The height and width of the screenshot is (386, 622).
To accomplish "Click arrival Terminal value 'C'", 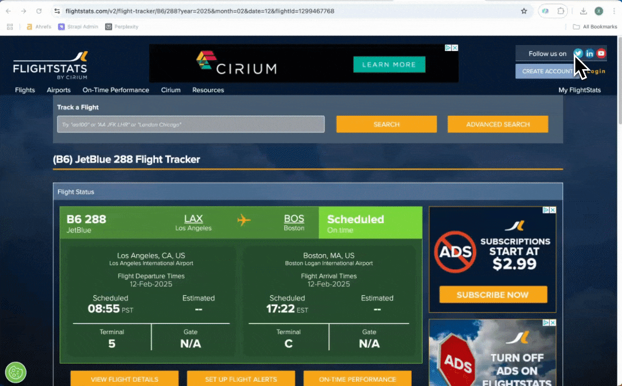I will click(x=288, y=344).
